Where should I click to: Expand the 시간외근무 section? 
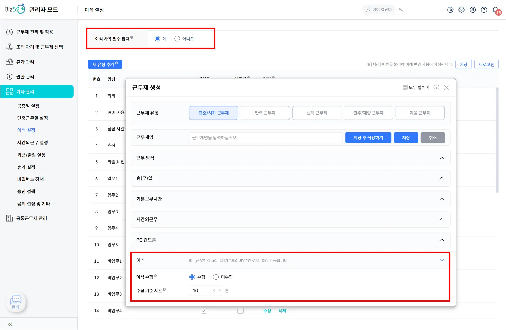442,219
